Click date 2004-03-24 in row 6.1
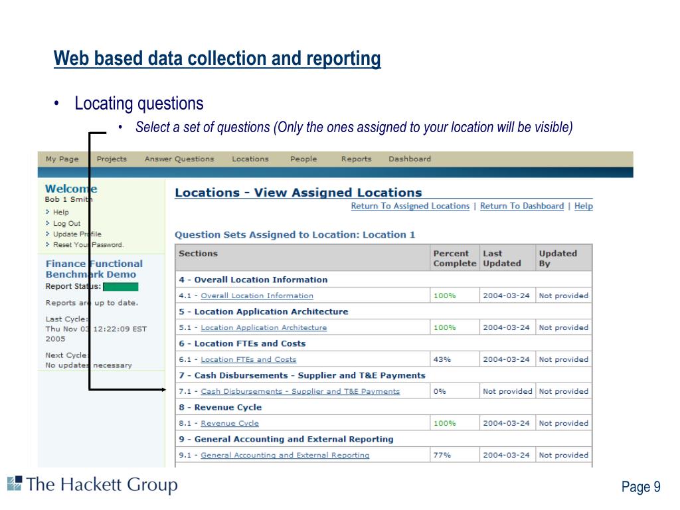 [x=506, y=359]
